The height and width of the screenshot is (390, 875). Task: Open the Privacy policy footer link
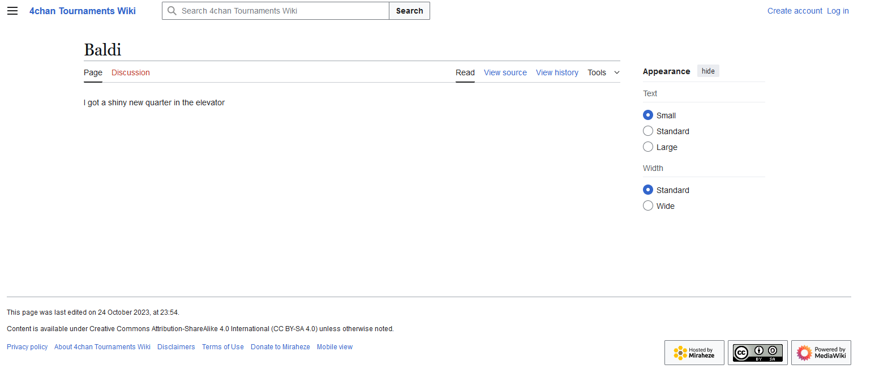[27, 347]
